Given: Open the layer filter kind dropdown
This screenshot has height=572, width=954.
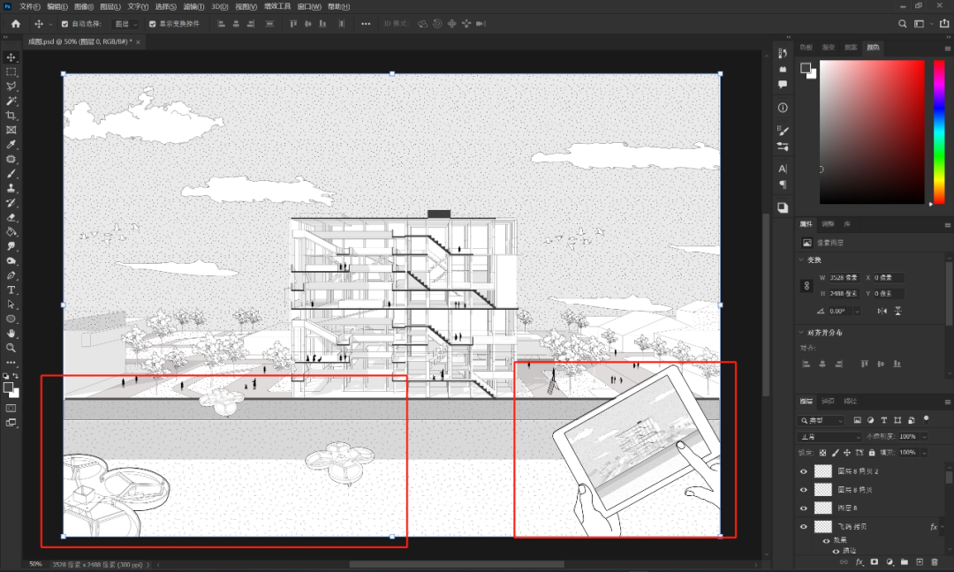Looking at the screenshot, I should point(821,420).
